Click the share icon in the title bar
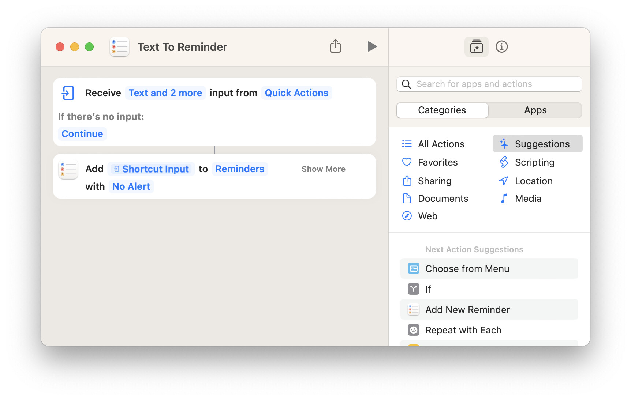The height and width of the screenshot is (400, 631). [x=335, y=46]
